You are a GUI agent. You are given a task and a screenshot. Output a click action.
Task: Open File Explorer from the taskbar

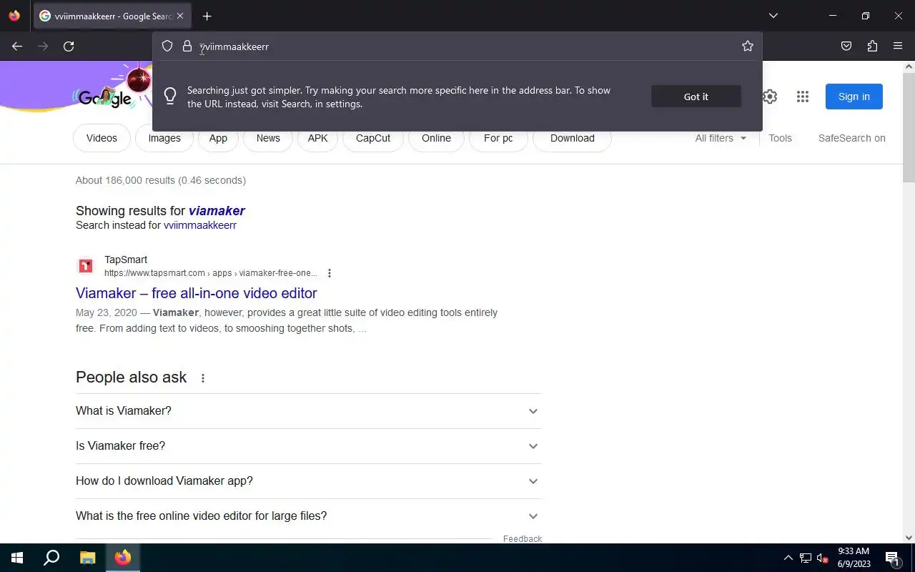pyautogui.click(x=87, y=558)
